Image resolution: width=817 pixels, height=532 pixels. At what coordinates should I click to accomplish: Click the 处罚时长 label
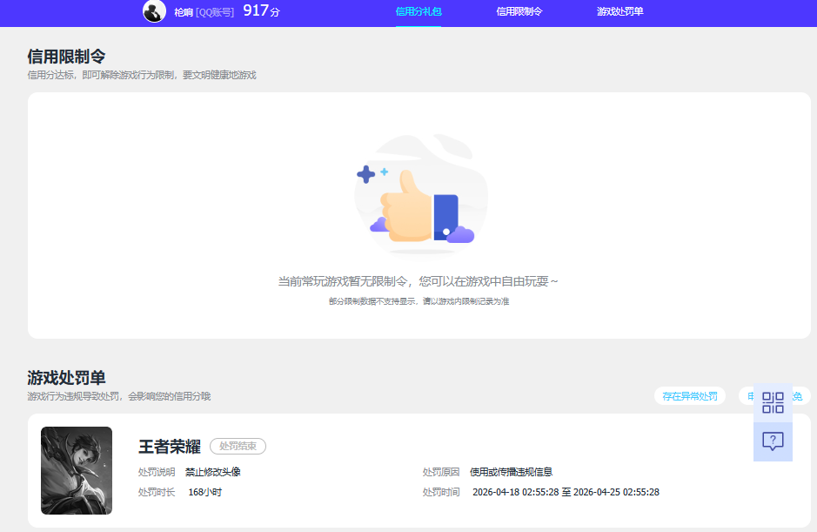coord(157,492)
